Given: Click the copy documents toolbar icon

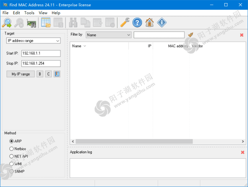Looking at the screenshot, I should 85,22.
